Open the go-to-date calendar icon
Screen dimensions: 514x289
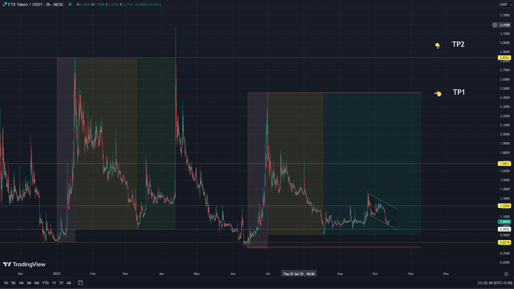(x=80, y=283)
